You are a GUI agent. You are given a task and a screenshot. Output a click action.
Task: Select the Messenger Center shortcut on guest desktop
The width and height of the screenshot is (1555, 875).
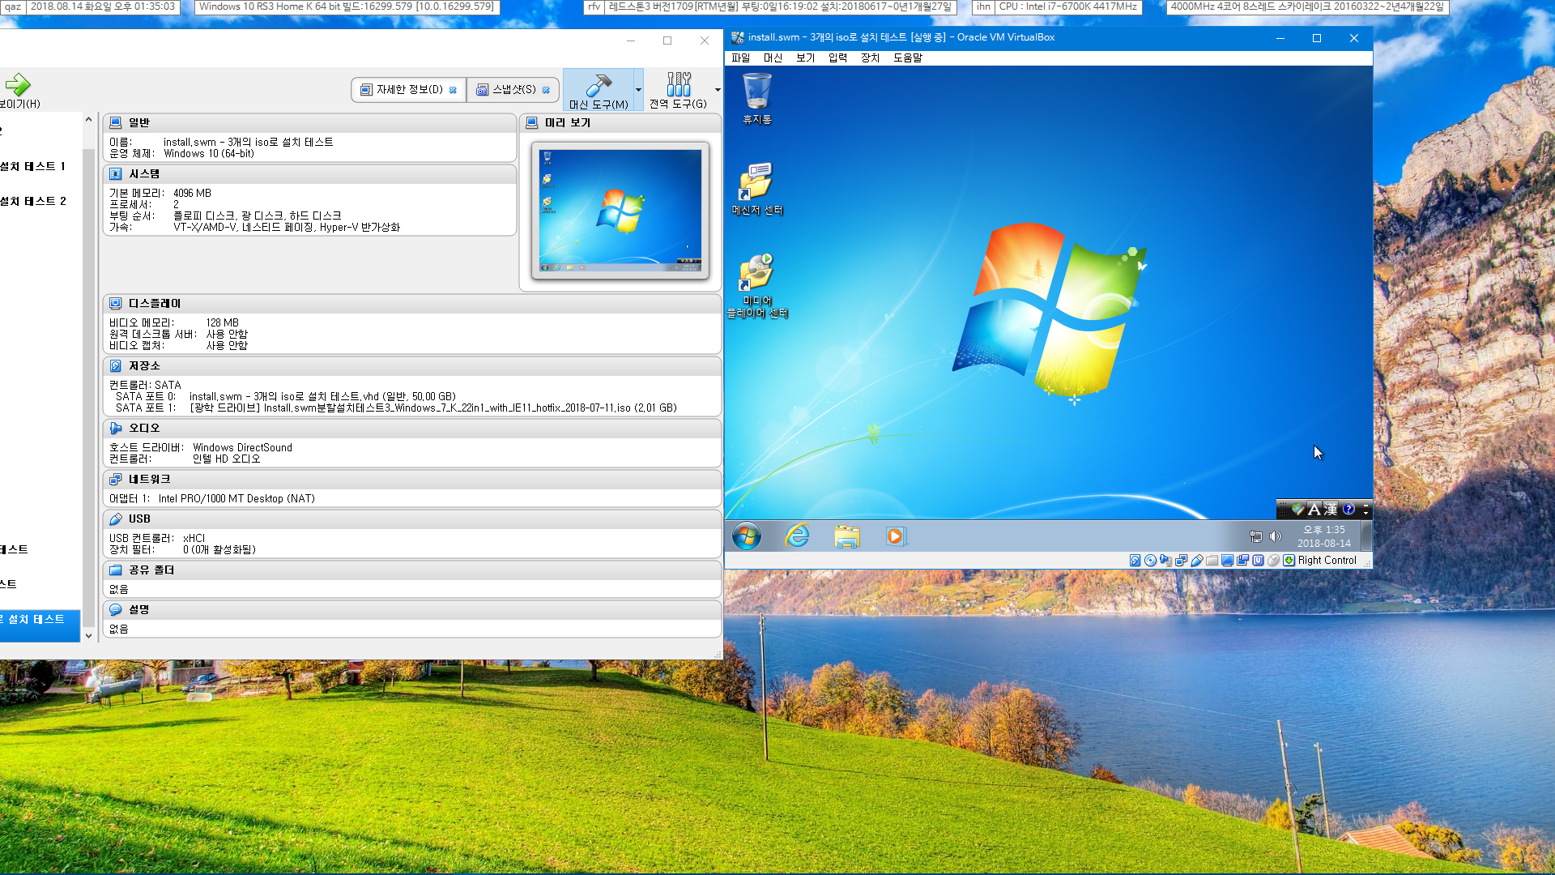(x=757, y=188)
